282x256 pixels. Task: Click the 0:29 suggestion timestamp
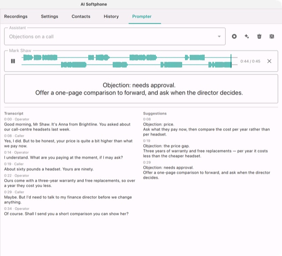coord(147,162)
